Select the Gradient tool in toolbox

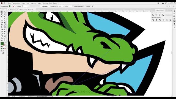pos(5,32)
